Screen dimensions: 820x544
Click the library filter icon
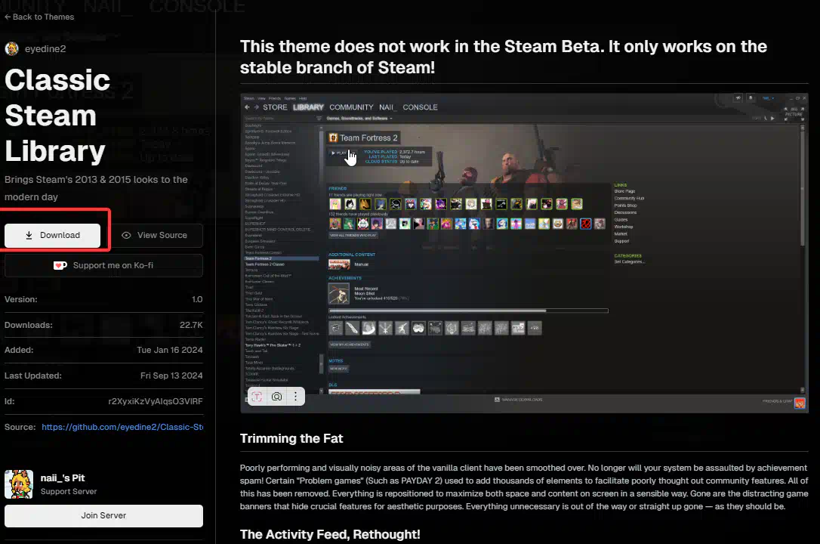(319, 119)
